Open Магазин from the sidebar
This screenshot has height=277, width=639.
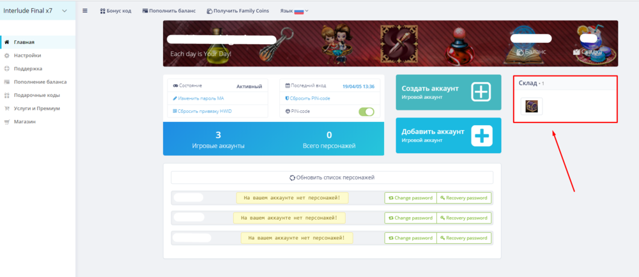(24, 121)
